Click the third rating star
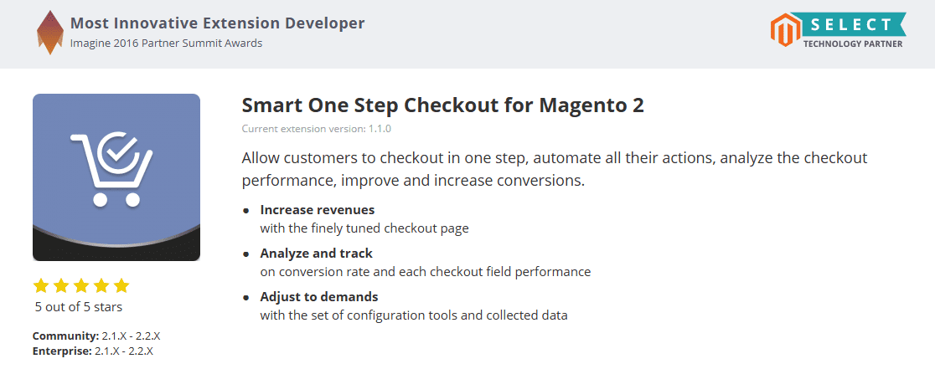 pos(82,285)
